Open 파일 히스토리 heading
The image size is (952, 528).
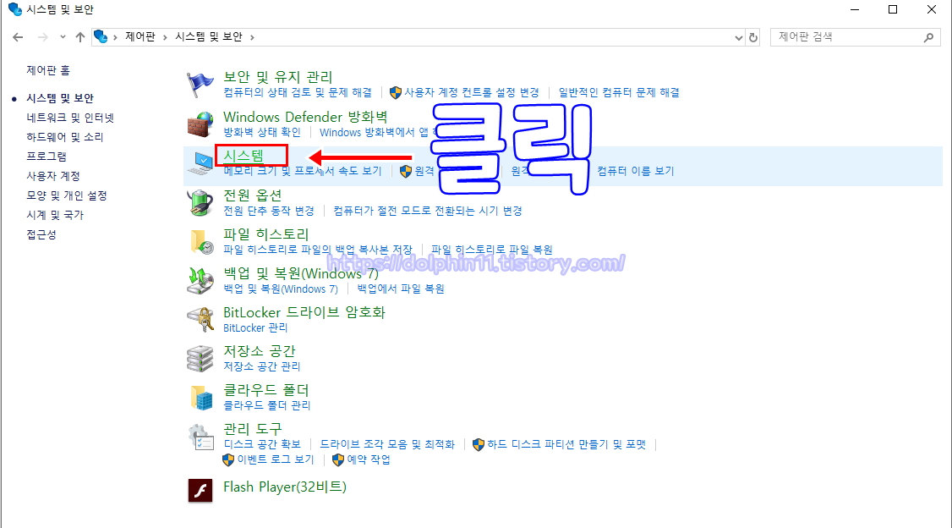coord(266,234)
